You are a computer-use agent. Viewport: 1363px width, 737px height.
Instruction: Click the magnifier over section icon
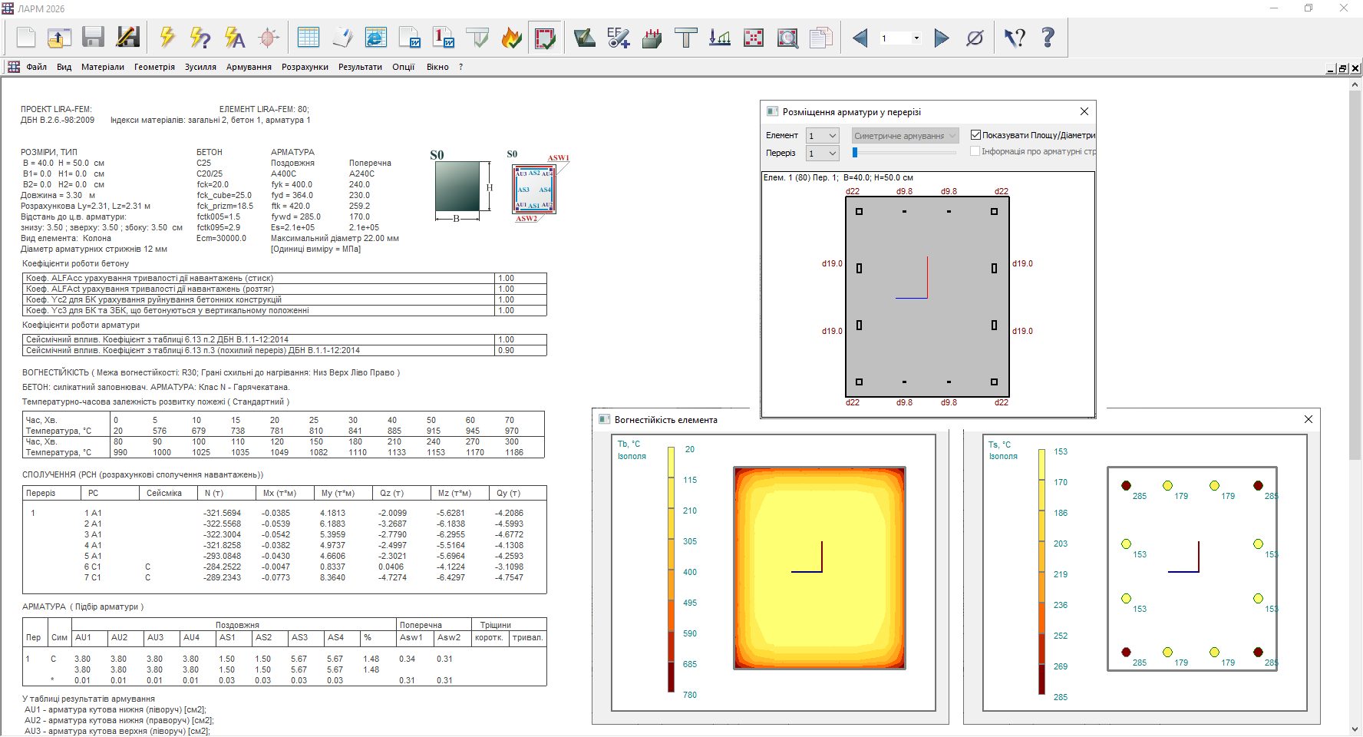pyautogui.click(x=787, y=38)
